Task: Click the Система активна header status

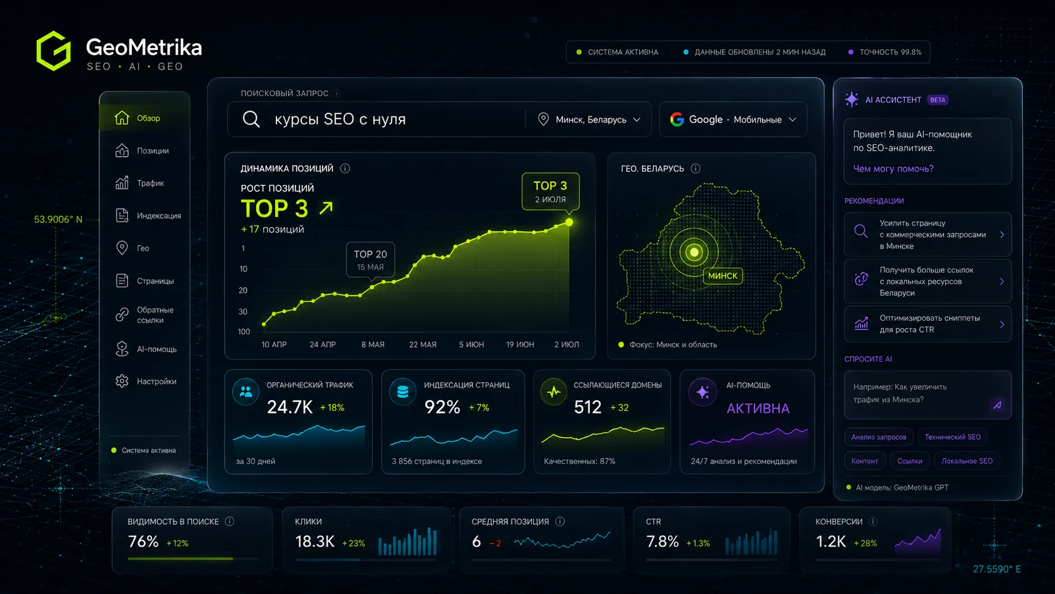Action: pyautogui.click(x=617, y=52)
